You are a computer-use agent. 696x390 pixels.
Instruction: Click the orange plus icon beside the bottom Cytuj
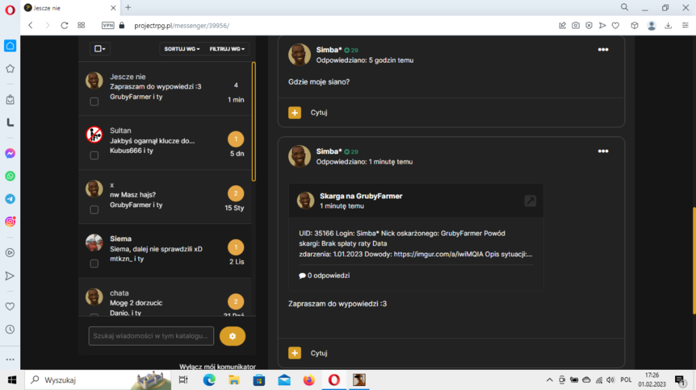click(294, 352)
